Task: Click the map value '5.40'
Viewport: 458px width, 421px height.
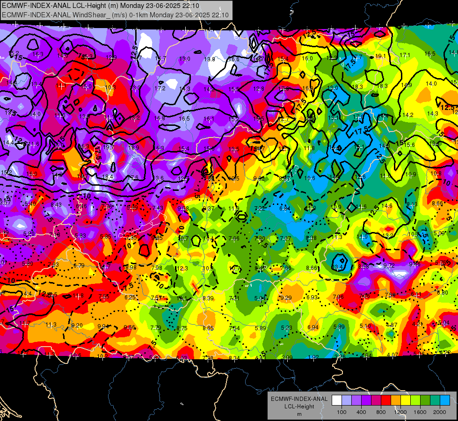Action: point(30,203)
